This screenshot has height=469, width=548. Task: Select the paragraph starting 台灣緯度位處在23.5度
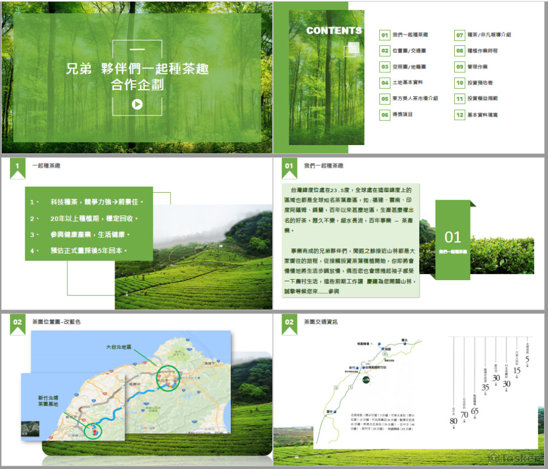click(x=349, y=210)
